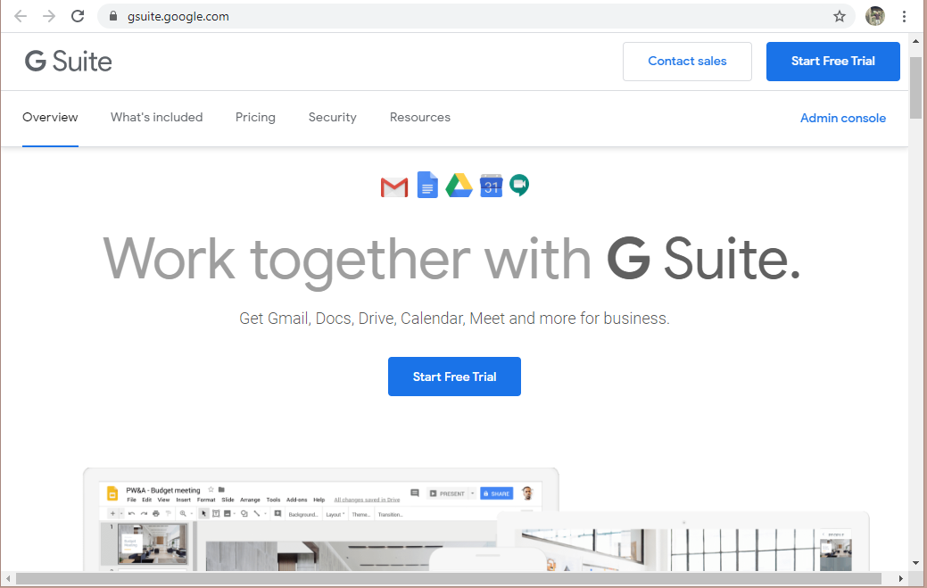The image size is (927, 588).
Task: Click the SHARE button in Slides mockup
Action: pos(497,493)
